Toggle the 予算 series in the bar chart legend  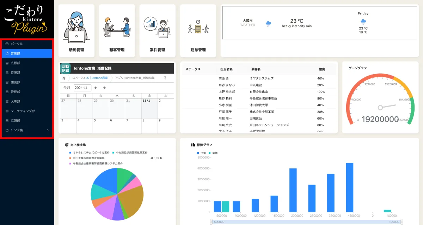click(201, 153)
